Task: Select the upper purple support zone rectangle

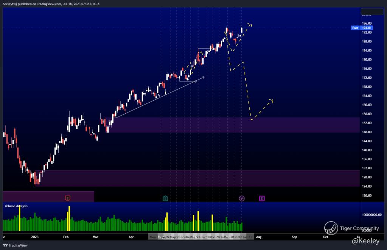Action: 234,125
